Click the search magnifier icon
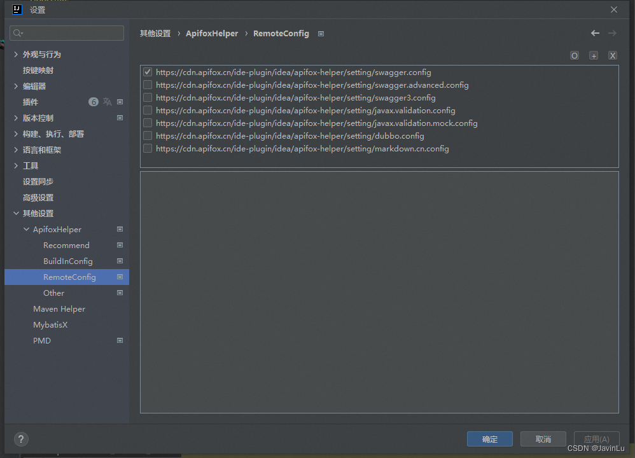Viewport: 635px width, 458px height. (17, 33)
